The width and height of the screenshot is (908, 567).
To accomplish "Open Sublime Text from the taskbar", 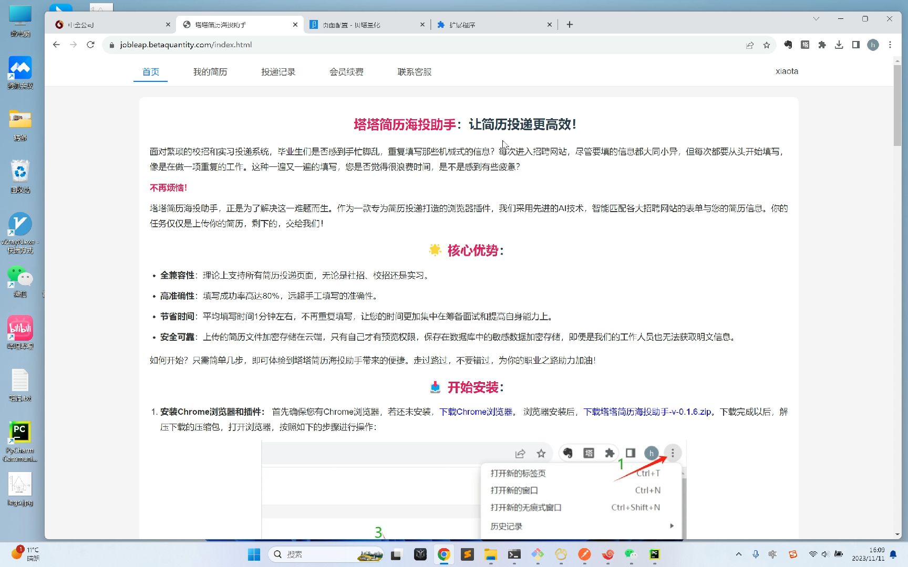I will click(467, 554).
